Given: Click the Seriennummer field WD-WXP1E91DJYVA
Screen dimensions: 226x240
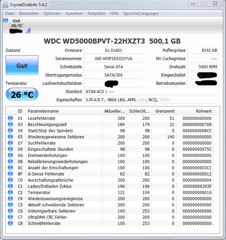Looking at the screenshot, I should [114, 59].
